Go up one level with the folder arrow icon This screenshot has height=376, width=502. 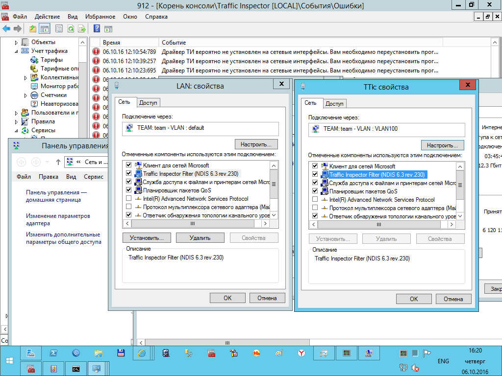point(33,29)
